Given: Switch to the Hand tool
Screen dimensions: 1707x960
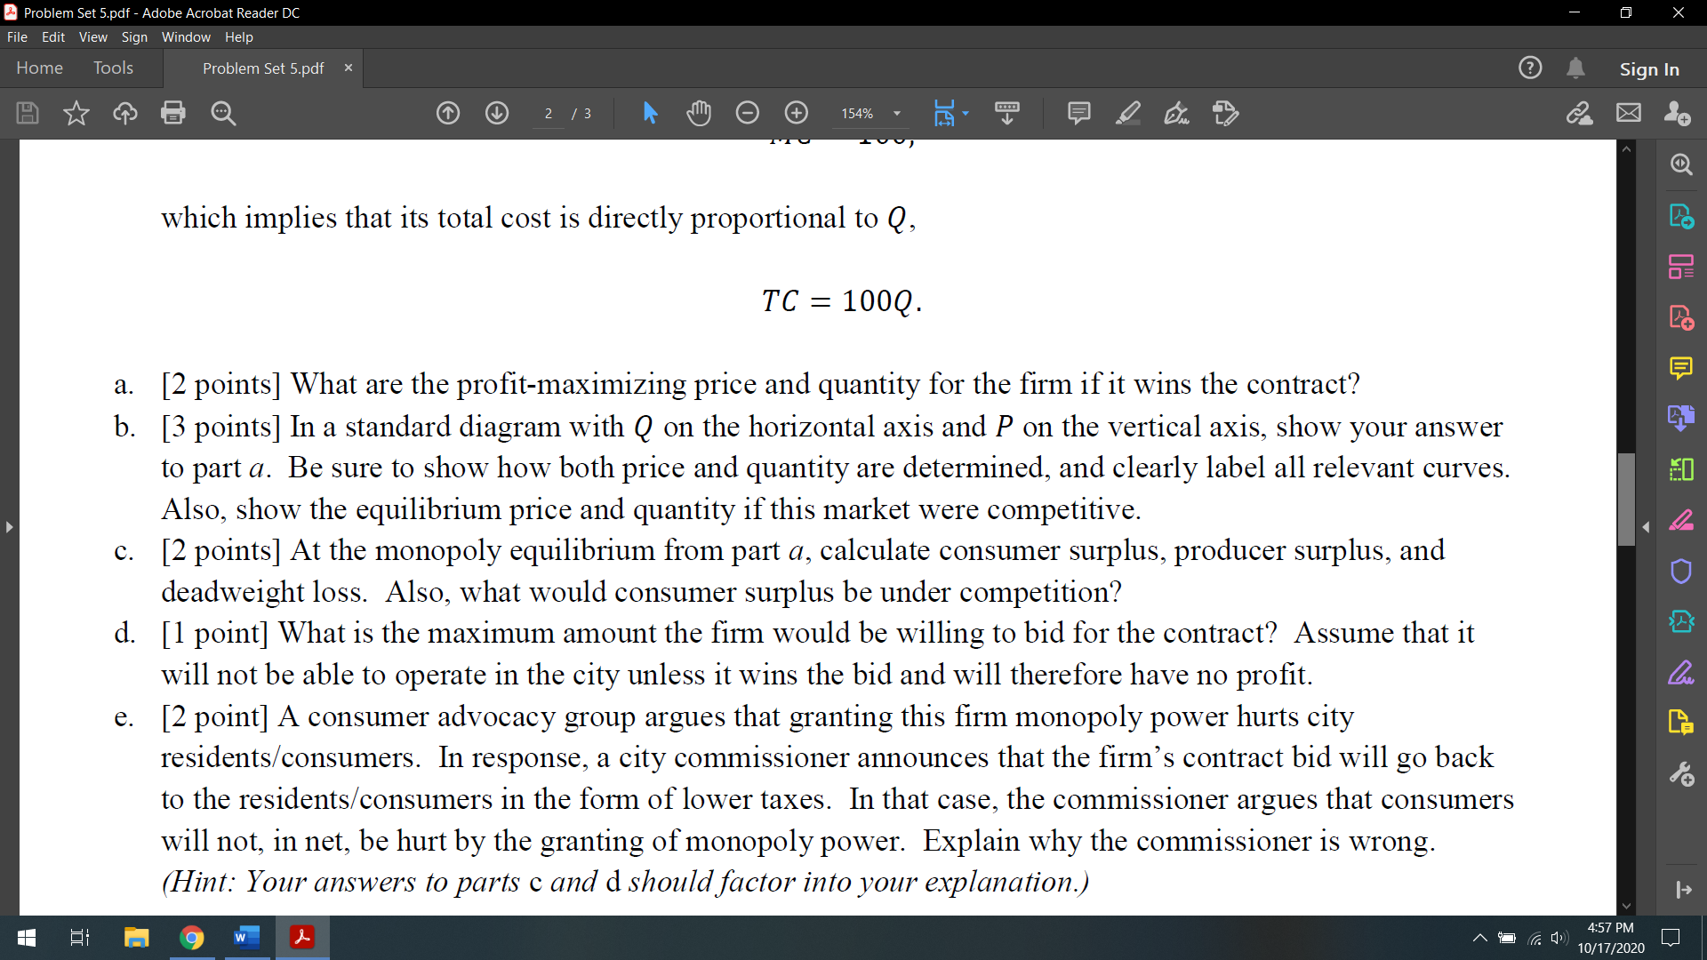Looking at the screenshot, I should [x=699, y=113].
